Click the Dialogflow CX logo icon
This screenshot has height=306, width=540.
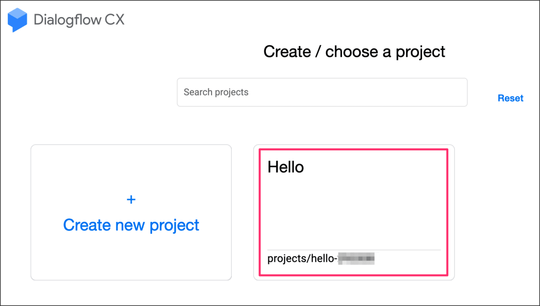[18, 20]
